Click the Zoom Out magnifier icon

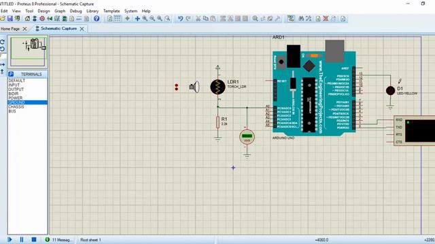pos(152,18)
